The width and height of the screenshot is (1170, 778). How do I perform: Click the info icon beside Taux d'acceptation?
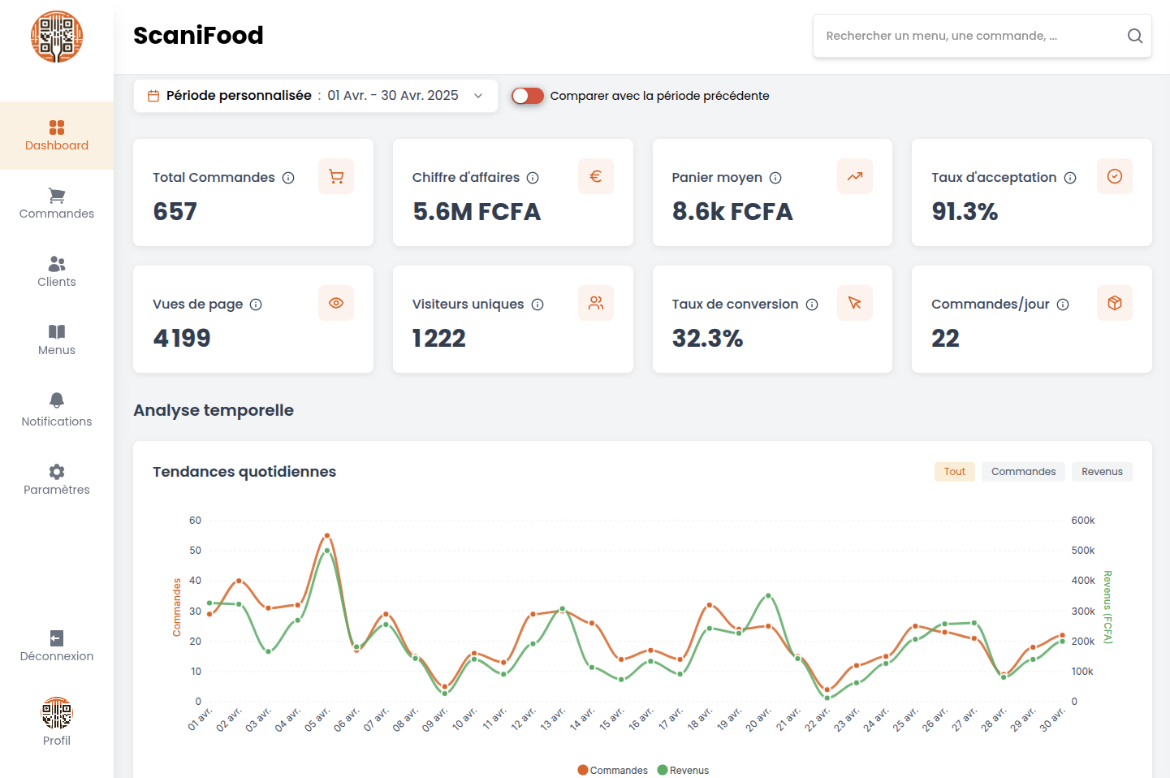click(1072, 176)
